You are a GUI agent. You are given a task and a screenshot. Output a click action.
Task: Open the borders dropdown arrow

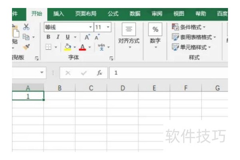pyautogui.click(x=56, y=47)
